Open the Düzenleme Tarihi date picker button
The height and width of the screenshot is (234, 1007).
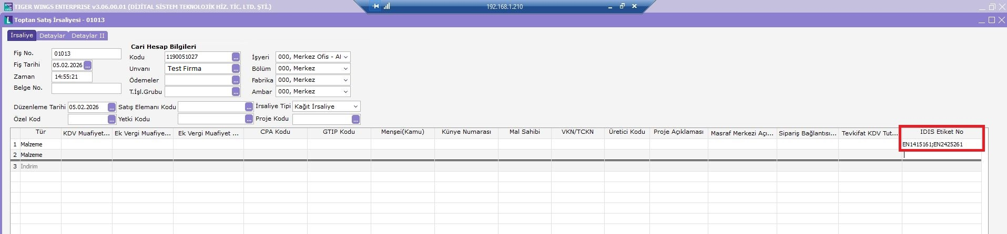coord(111,107)
